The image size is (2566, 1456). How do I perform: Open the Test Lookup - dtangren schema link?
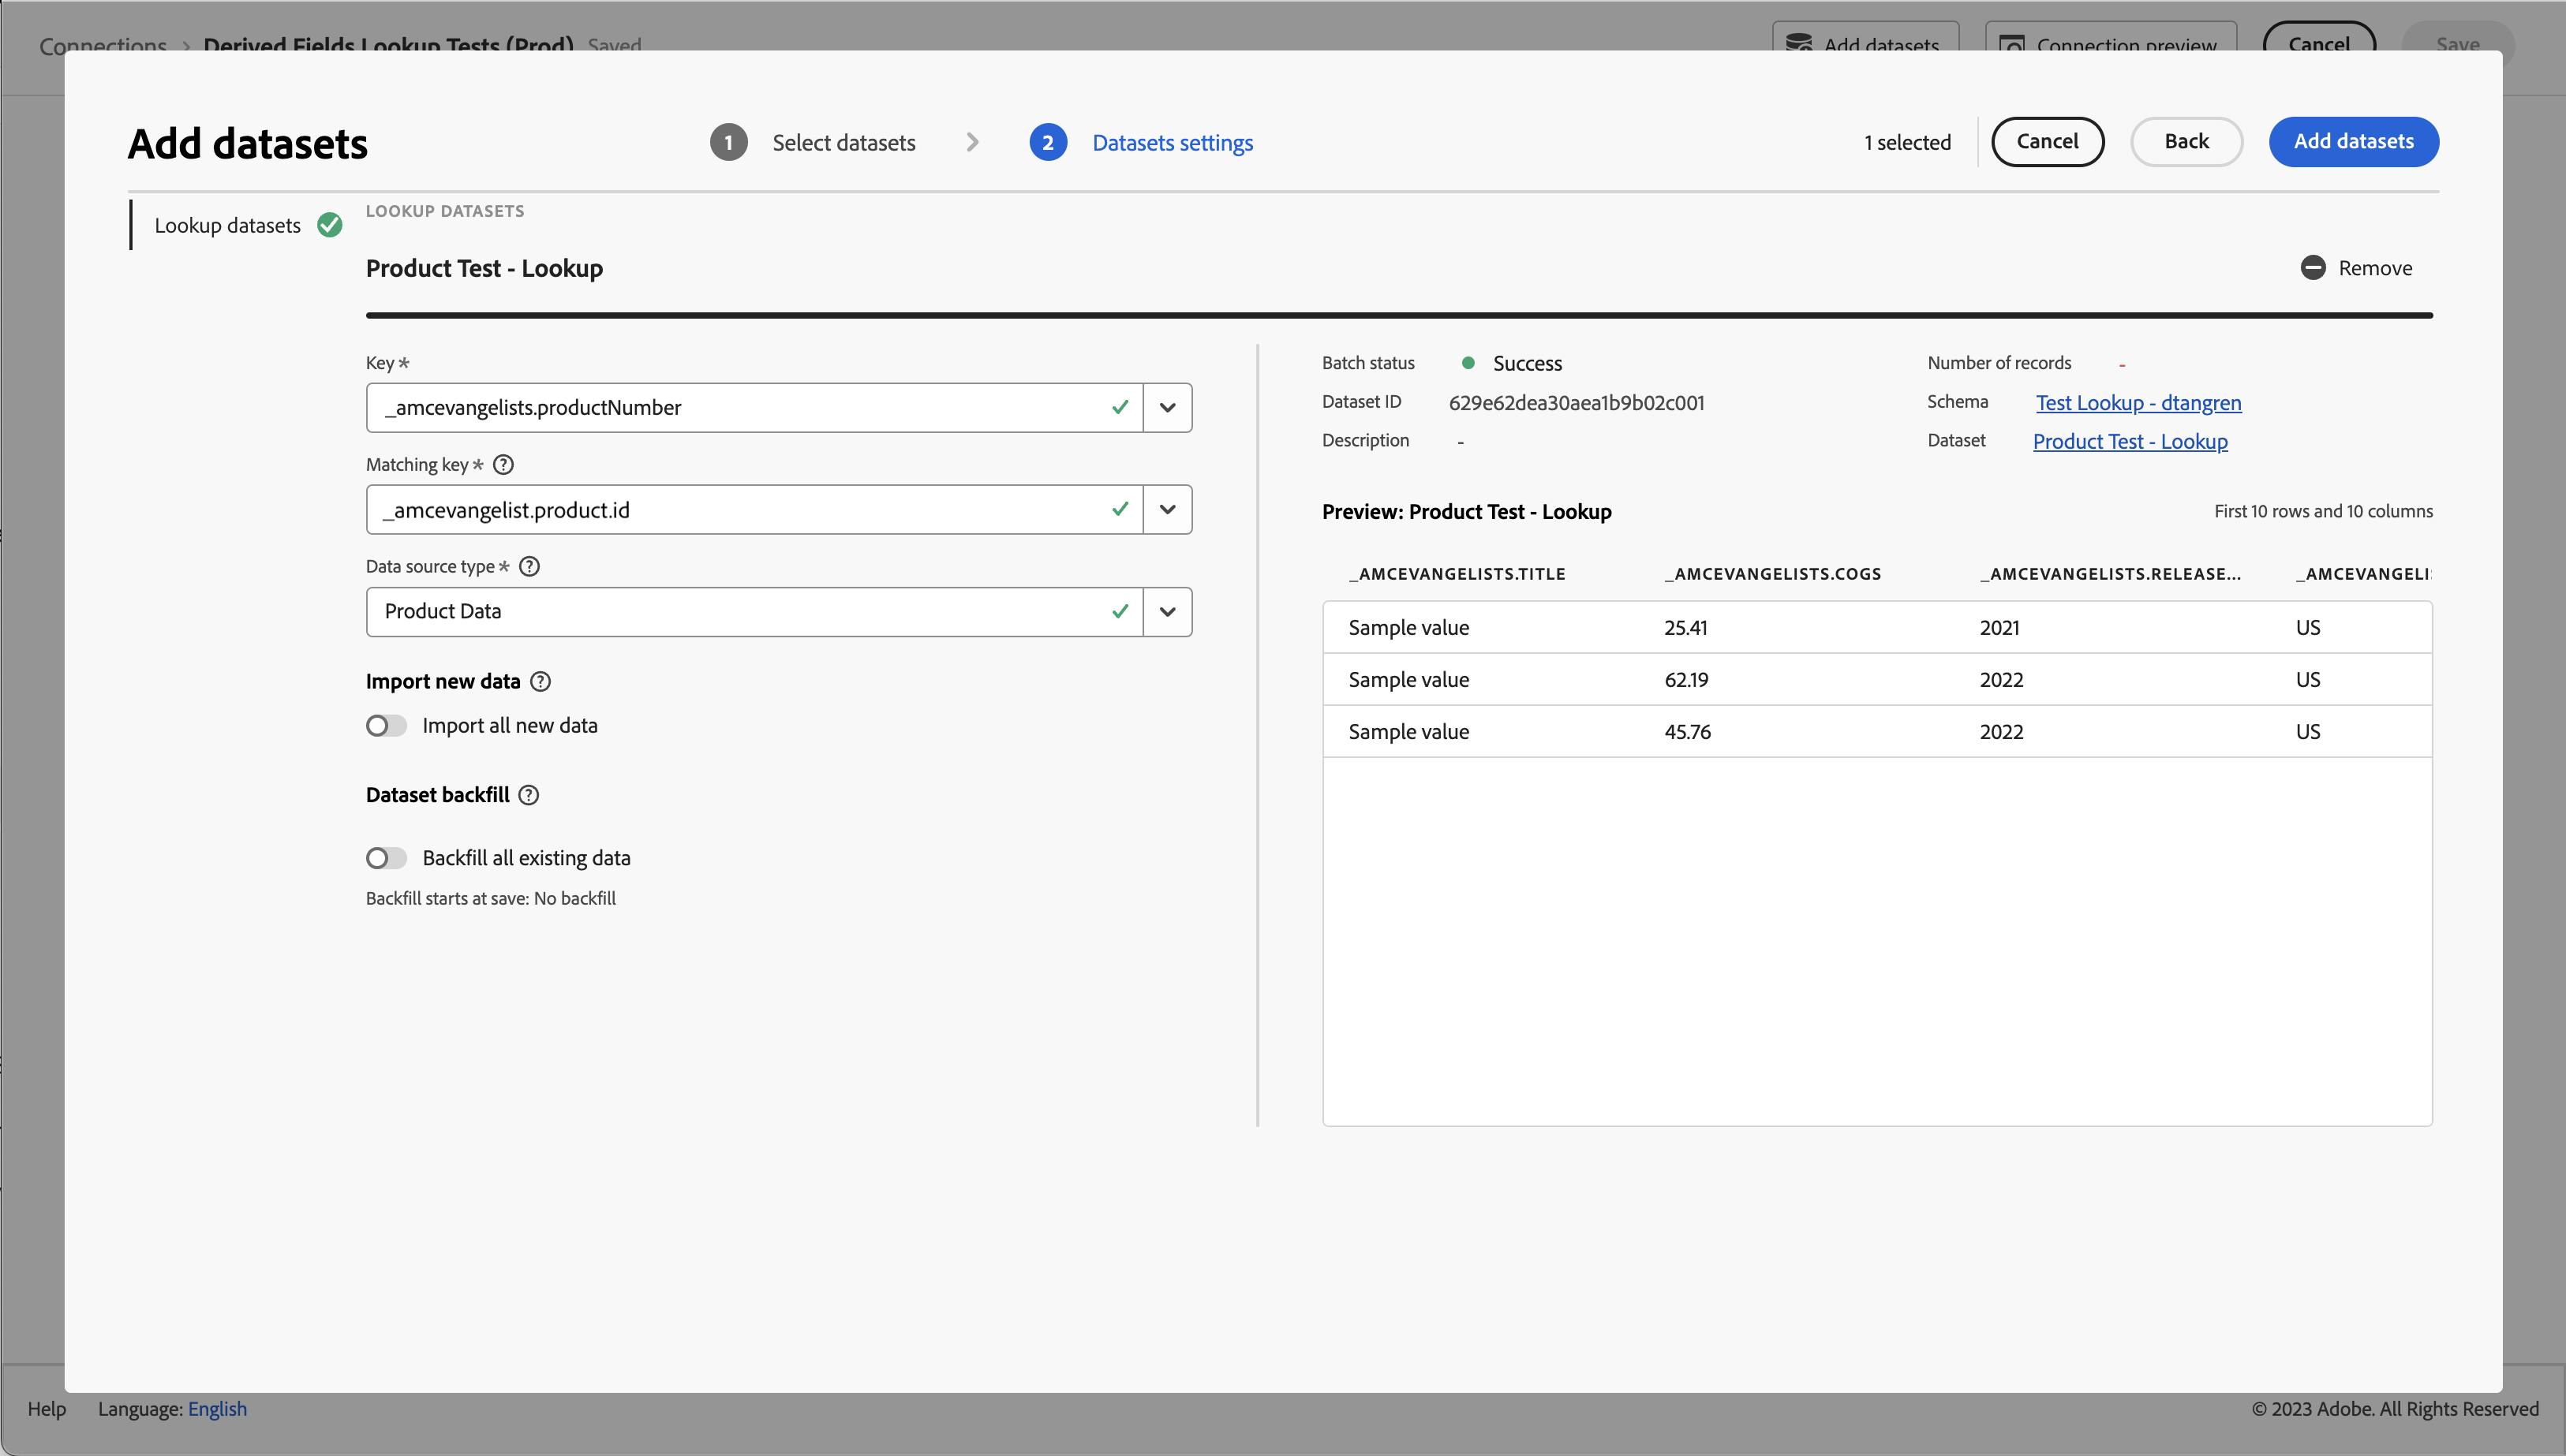pos(2138,403)
